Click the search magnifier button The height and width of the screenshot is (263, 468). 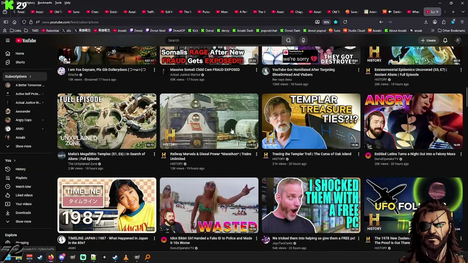click(288, 41)
